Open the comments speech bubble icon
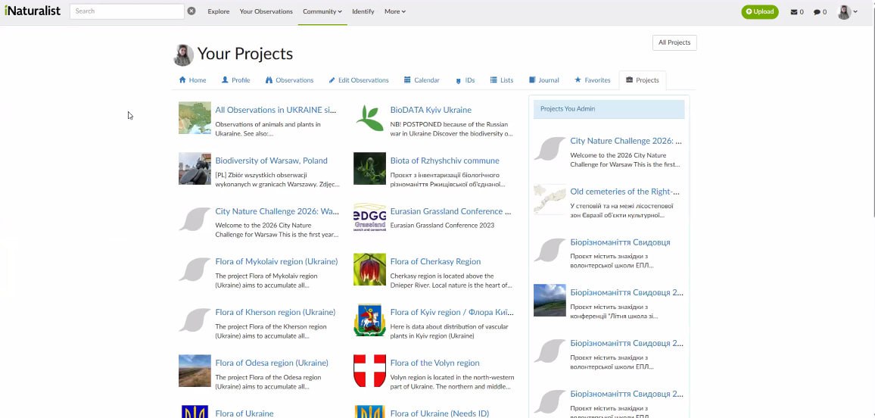This screenshot has width=875, height=418. 820,12
